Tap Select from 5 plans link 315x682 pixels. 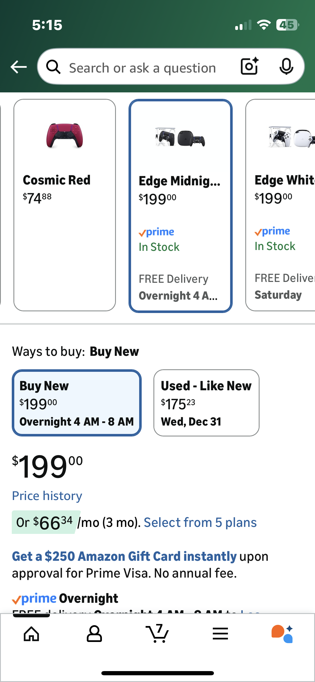pyautogui.click(x=200, y=522)
